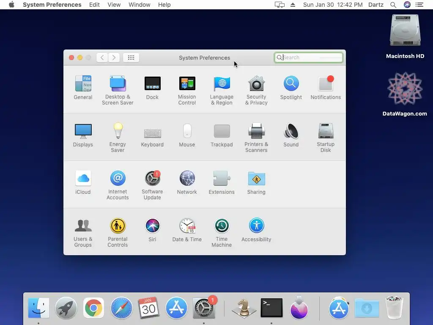Select the Macintosh HD desktop icon
The height and width of the screenshot is (325, 433).
(x=405, y=36)
